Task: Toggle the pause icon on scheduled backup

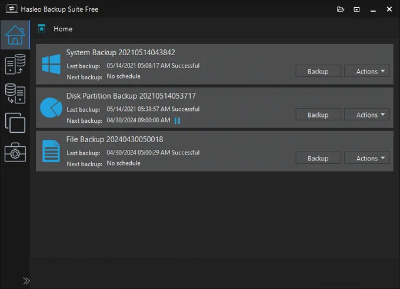Action: 177,120
